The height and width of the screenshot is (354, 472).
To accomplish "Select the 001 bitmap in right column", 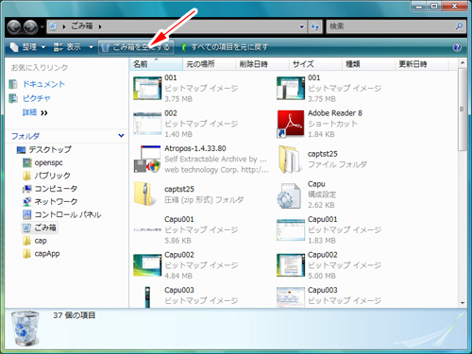I will [x=291, y=89].
